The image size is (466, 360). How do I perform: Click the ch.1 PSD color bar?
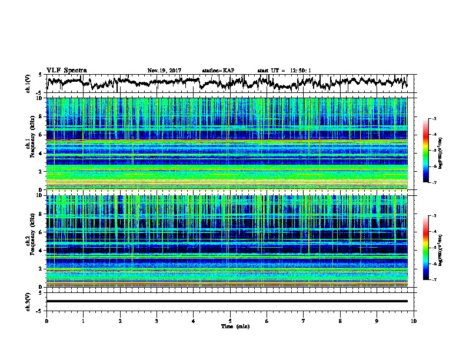(425, 151)
